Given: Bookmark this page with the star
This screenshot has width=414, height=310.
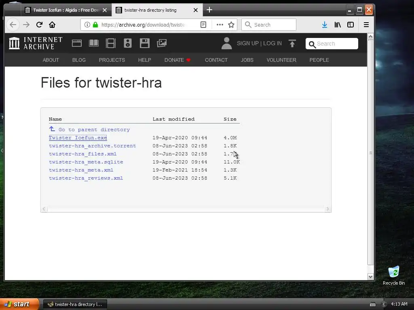Looking at the screenshot, I should (x=231, y=25).
